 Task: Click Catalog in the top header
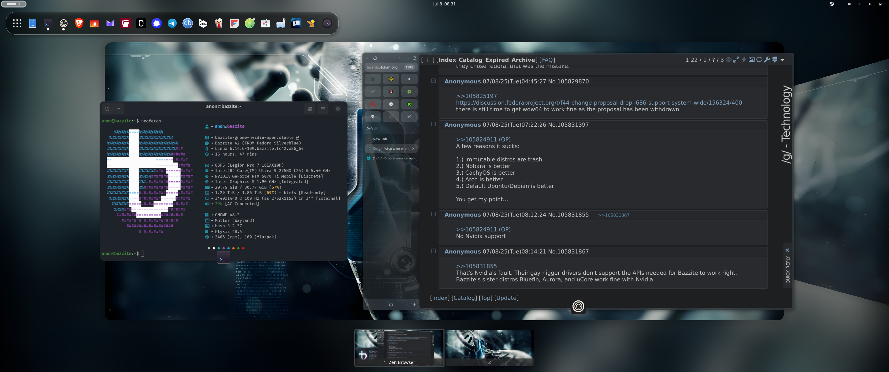pos(470,60)
